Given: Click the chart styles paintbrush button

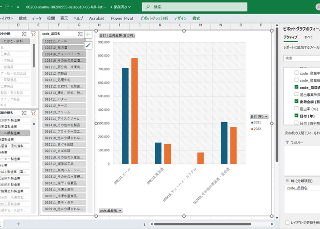Looking at the screenshot, I should click(88, 45).
